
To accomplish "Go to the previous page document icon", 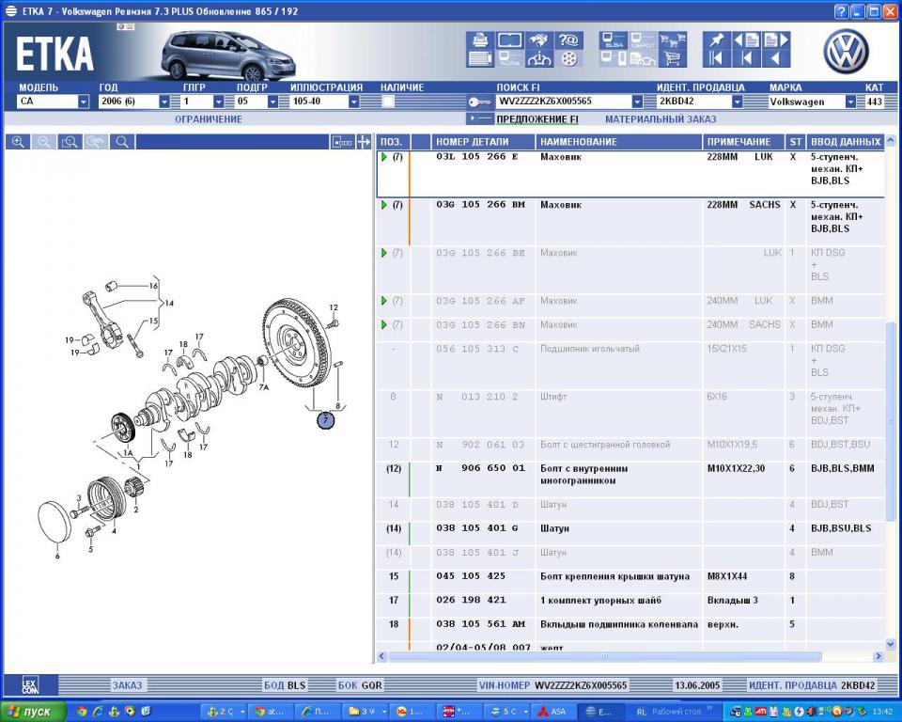I will click(x=746, y=39).
